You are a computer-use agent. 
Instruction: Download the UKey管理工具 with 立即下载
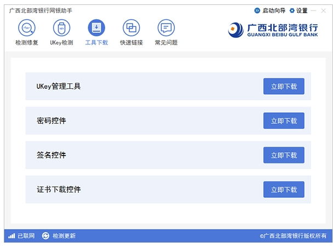[284, 86]
